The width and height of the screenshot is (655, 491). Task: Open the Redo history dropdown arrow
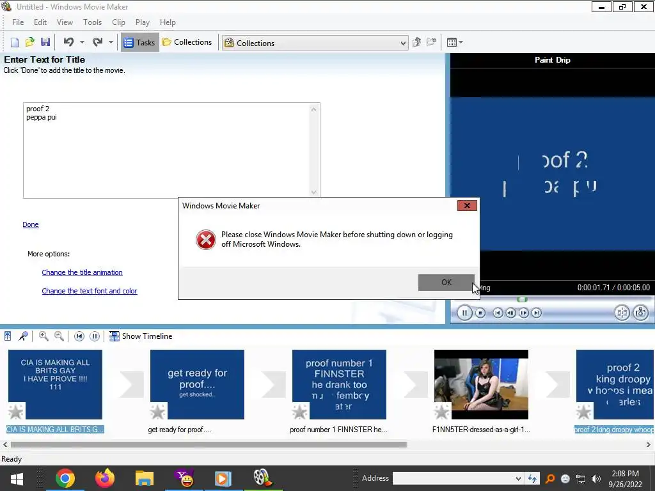point(111,42)
